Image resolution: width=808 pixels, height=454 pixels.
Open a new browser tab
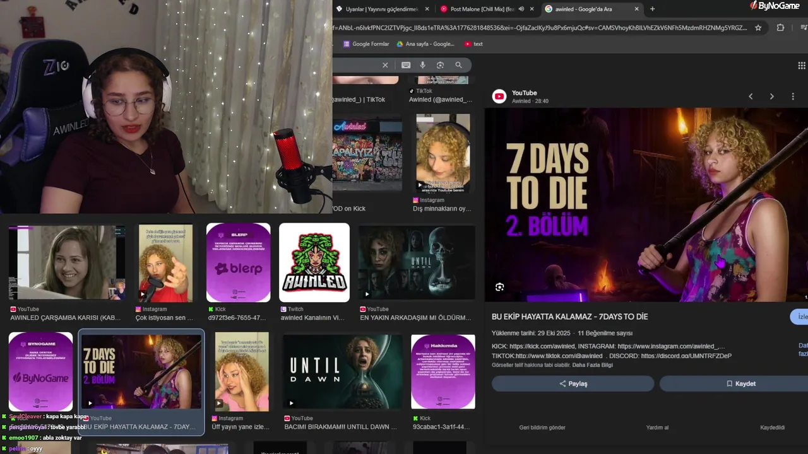tap(652, 9)
